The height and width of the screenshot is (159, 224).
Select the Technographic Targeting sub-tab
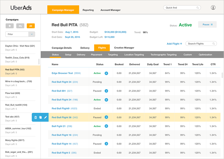click(x=164, y=55)
